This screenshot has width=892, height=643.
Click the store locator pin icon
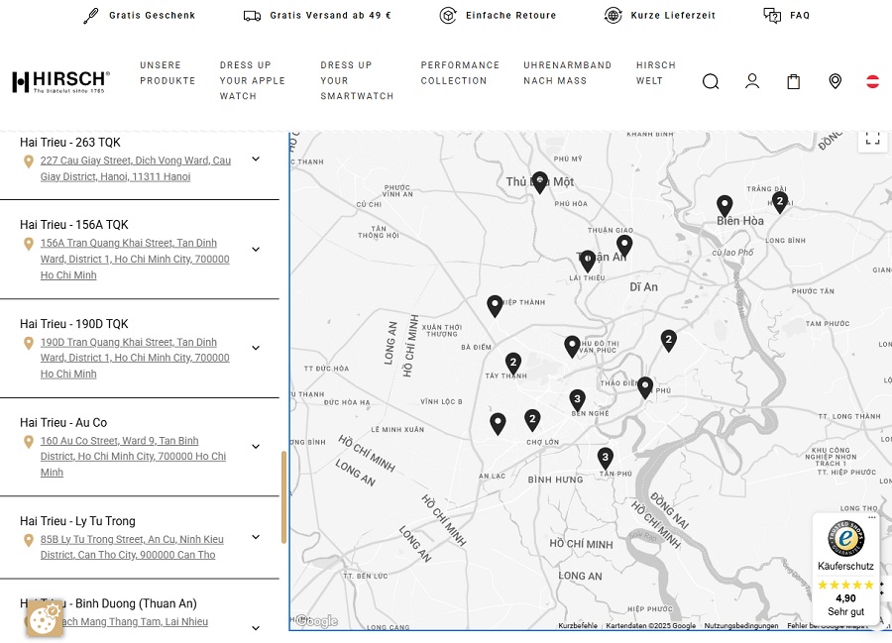(836, 81)
